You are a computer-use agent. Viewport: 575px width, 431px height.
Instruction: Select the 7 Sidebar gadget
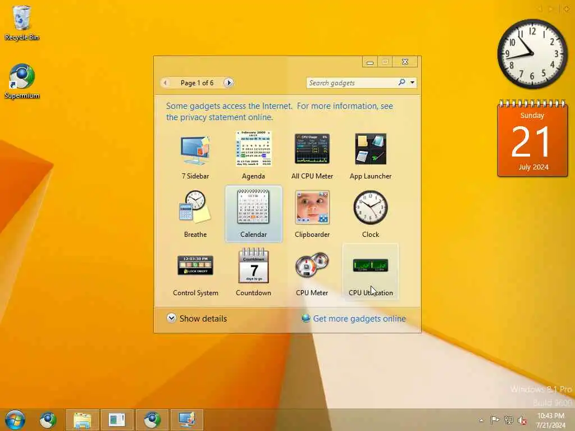point(195,156)
